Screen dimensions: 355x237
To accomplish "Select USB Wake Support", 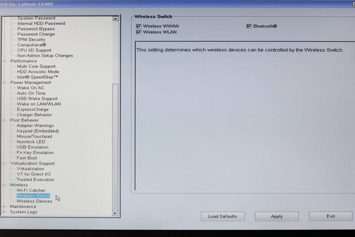I will (x=37, y=99).
